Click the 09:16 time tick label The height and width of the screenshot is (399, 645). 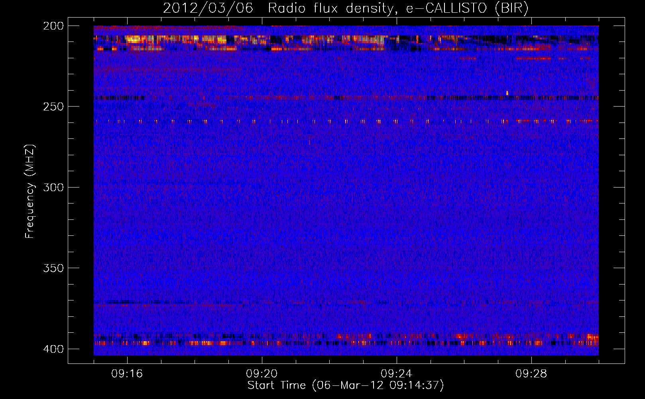127,374
